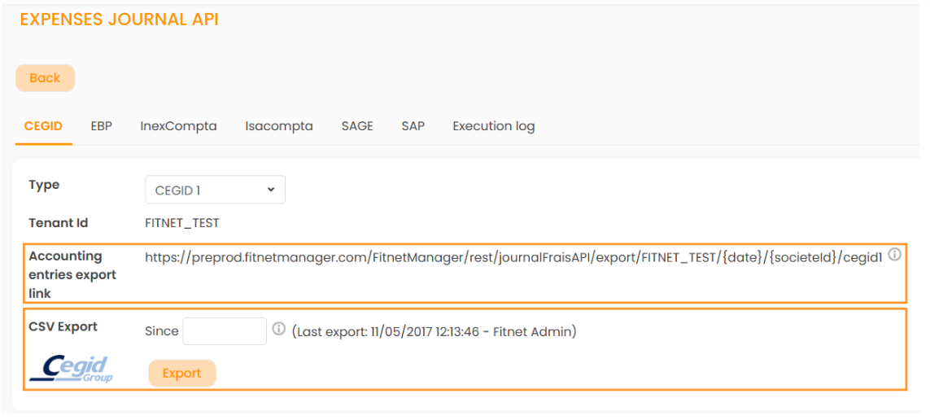Click the Last export timestamp text

point(434,331)
